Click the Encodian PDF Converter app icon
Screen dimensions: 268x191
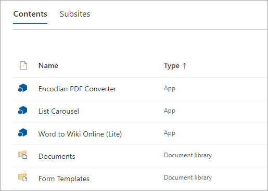23,88
